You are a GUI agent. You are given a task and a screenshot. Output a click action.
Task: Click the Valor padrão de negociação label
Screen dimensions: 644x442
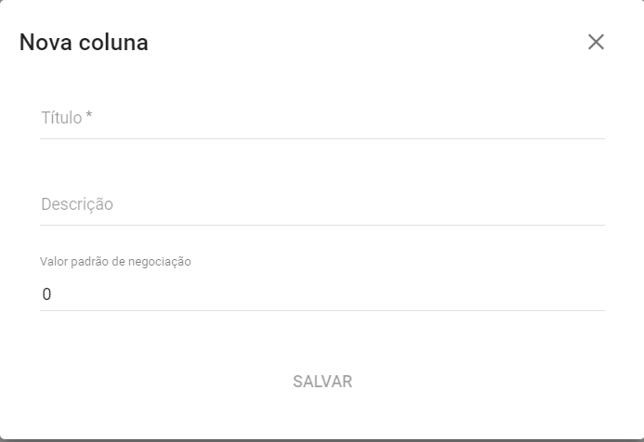click(115, 262)
